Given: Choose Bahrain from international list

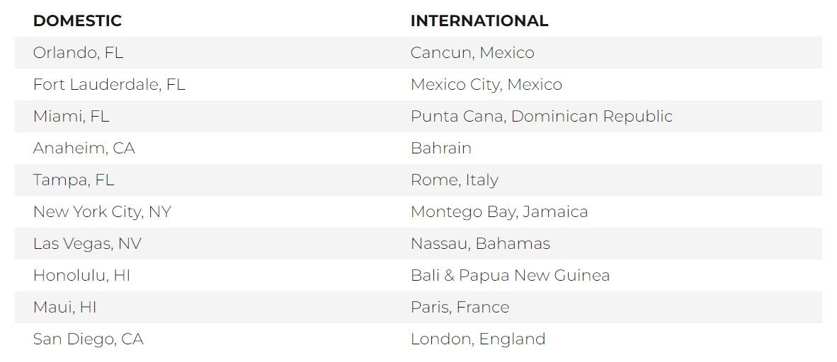Looking at the screenshot, I should (x=440, y=148).
